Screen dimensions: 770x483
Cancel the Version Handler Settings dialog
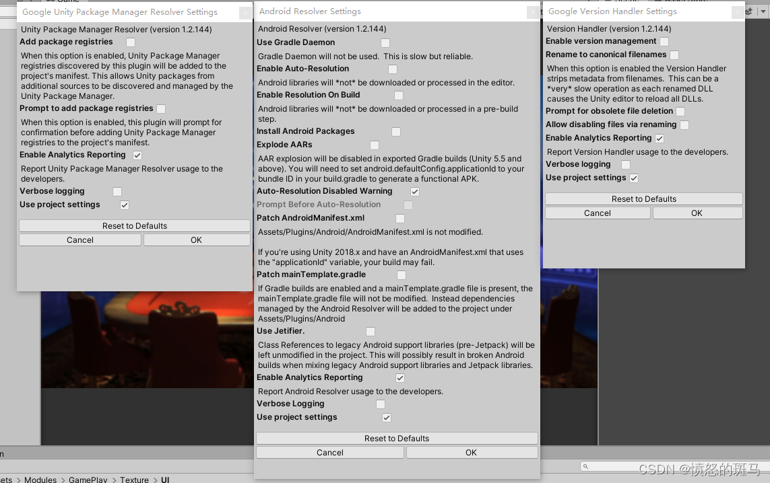pos(598,213)
